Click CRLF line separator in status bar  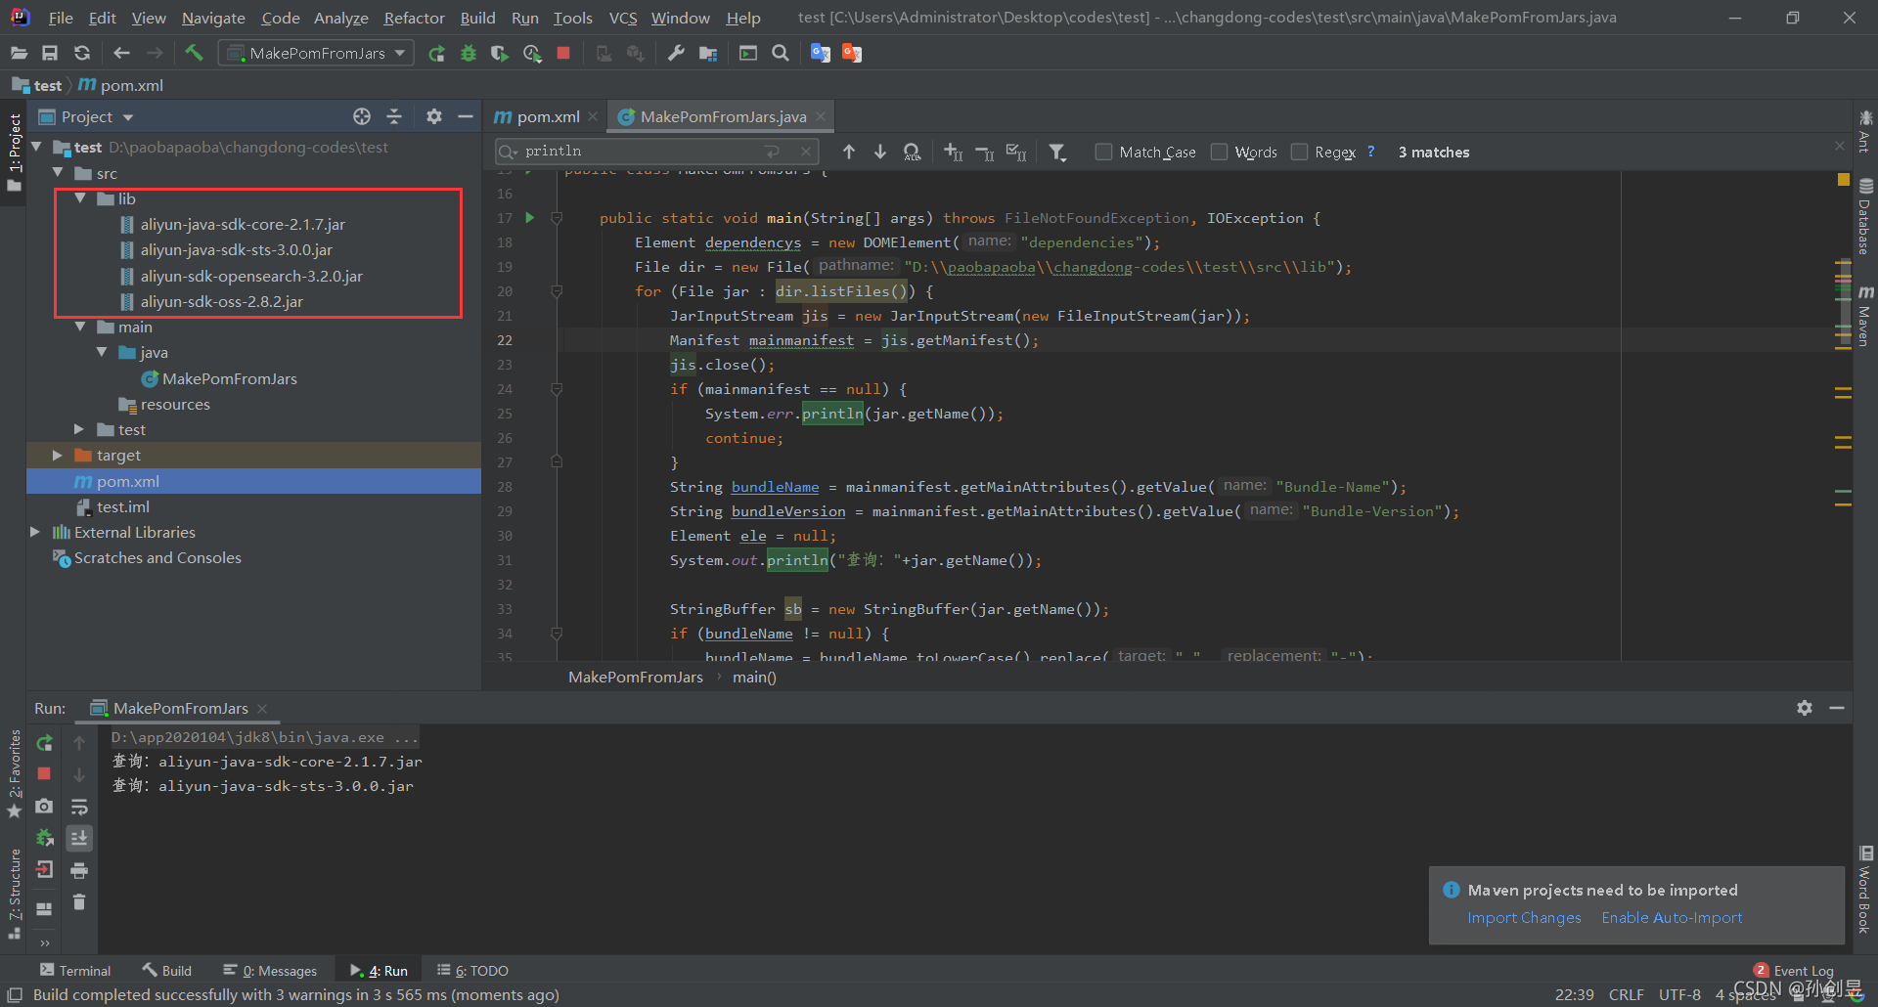pos(1626,994)
